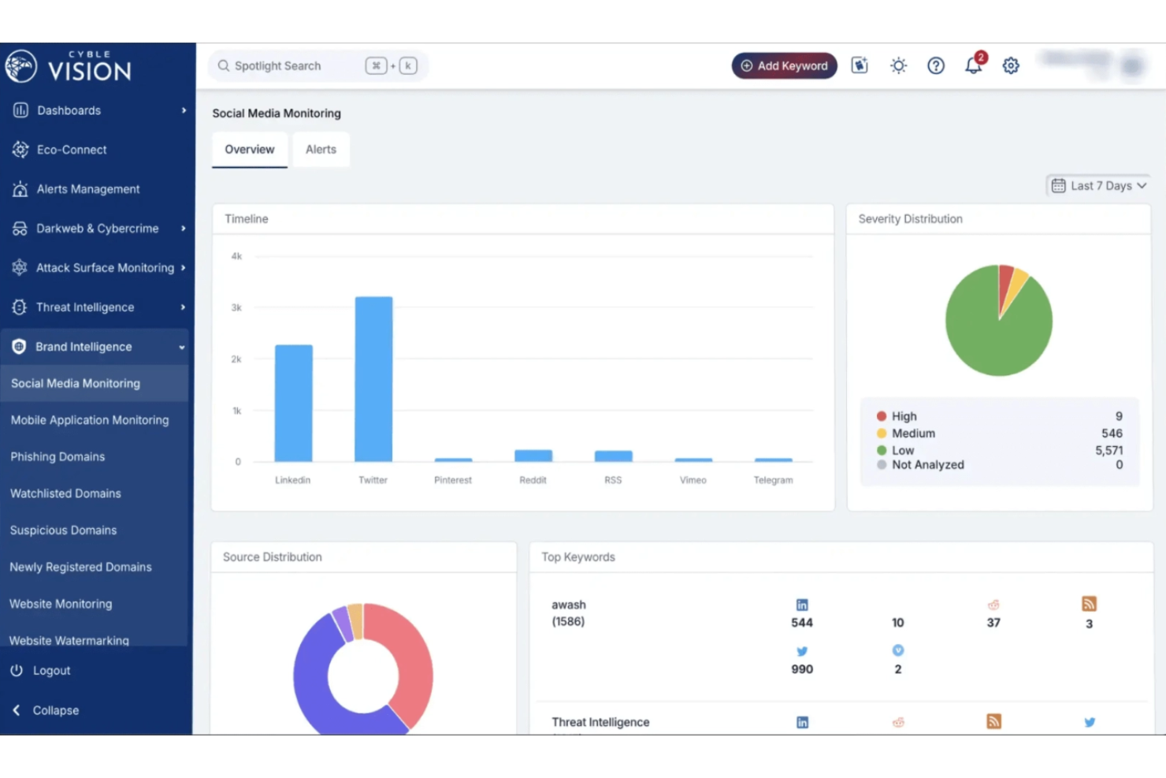Click the Reddit bar in Timeline chart
1166x778 pixels.
(533, 456)
